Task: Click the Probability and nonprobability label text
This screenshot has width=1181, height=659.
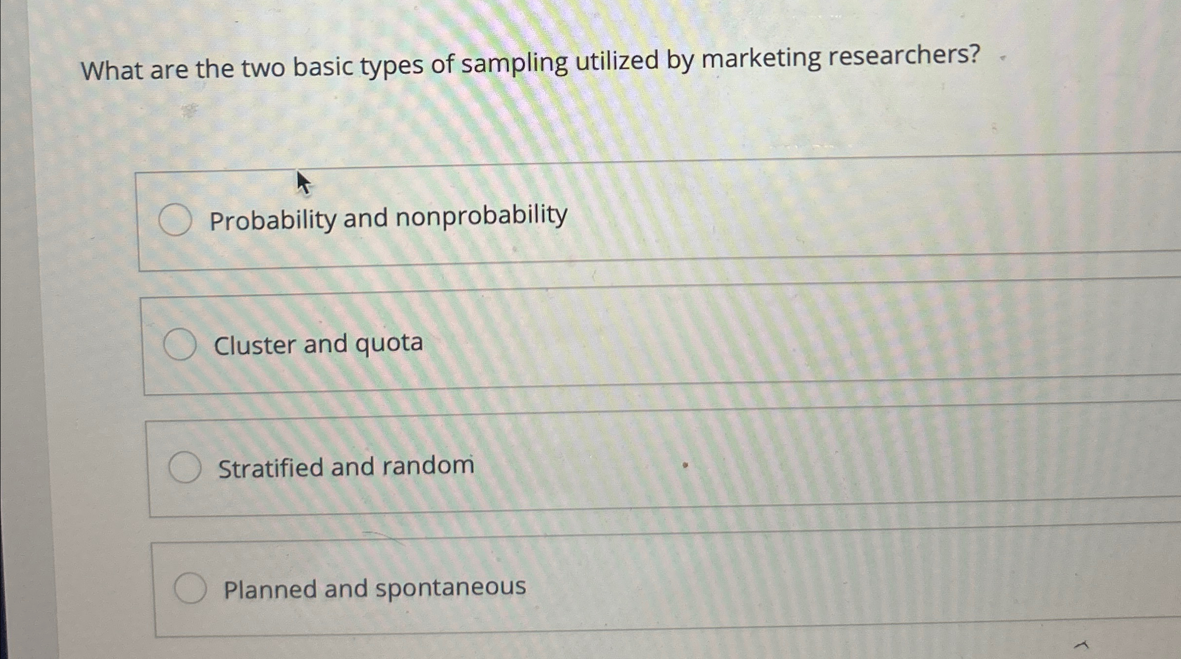Action: pos(388,216)
